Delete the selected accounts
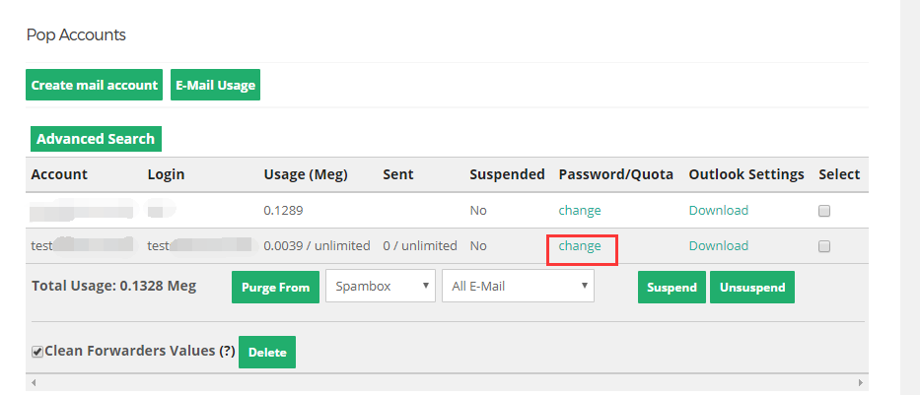Viewport: 920px width, 395px height. 267,353
